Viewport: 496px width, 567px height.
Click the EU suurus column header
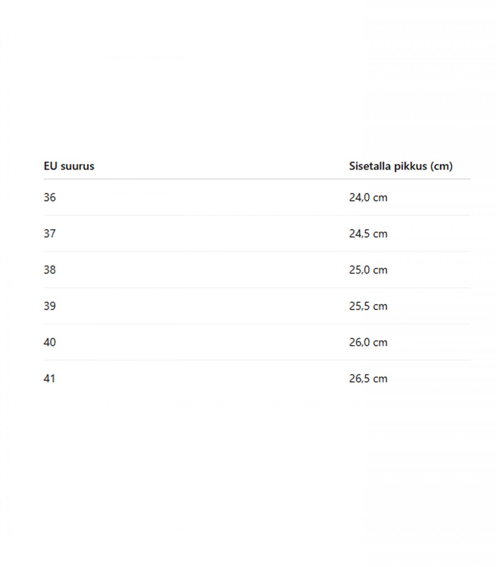coord(69,166)
